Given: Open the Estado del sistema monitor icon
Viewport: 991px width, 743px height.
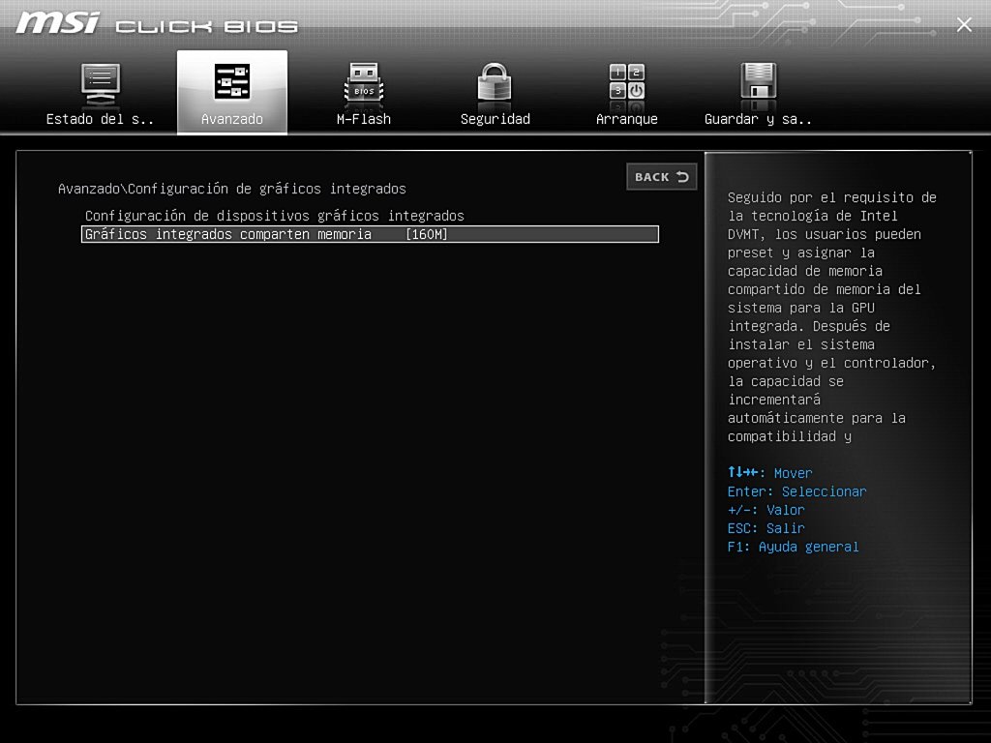Looking at the screenshot, I should [101, 85].
